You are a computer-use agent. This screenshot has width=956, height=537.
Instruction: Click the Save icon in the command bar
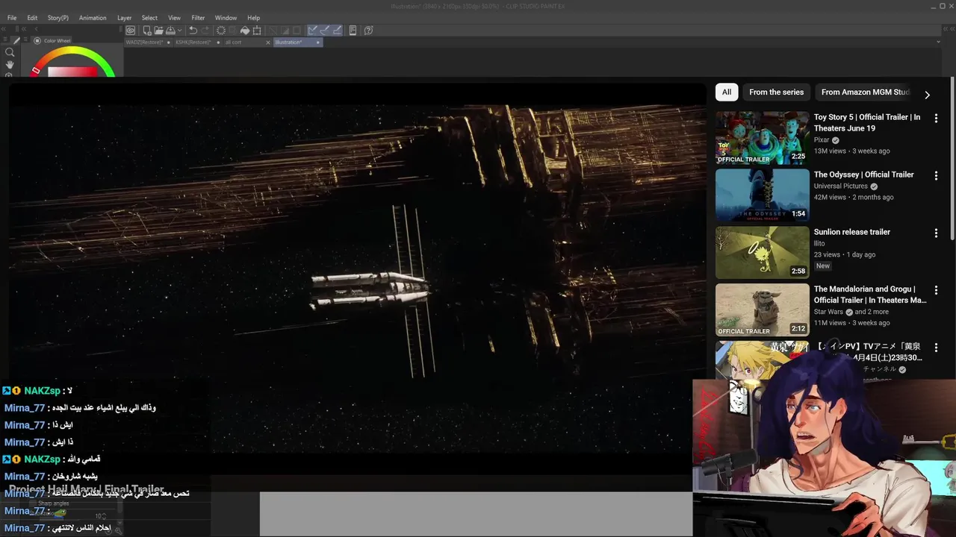coord(170,31)
